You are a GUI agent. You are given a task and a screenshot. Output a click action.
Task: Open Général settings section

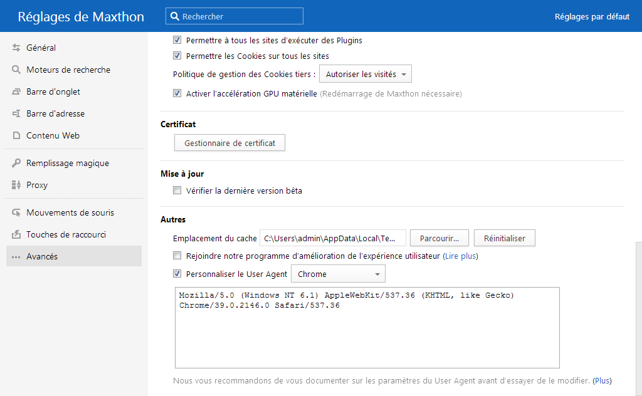(74, 48)
